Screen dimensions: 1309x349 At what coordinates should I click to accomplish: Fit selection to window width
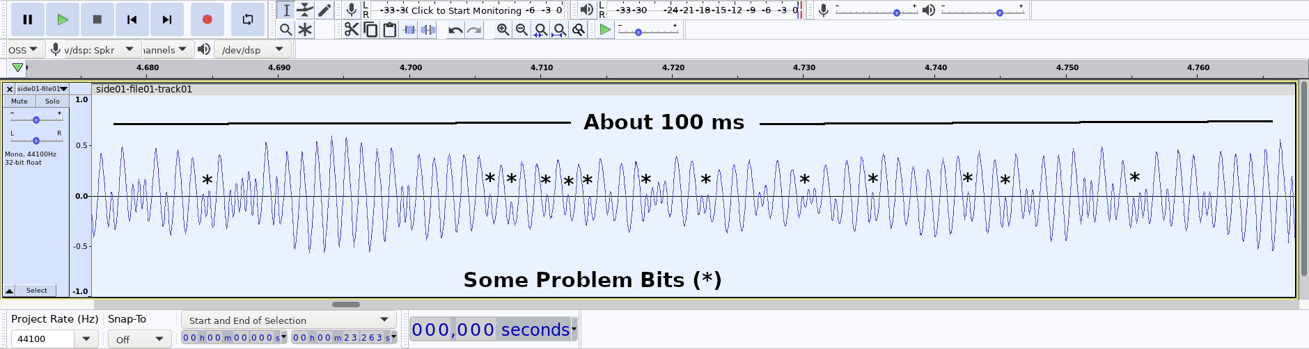540,29
